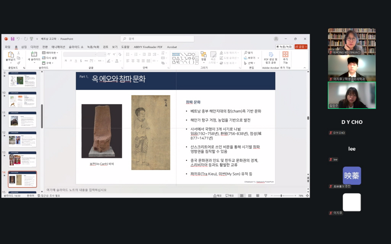This screenshot has height=244, width=391.
Task: Zoom in with the plus button
Action: tap(295, 196)
